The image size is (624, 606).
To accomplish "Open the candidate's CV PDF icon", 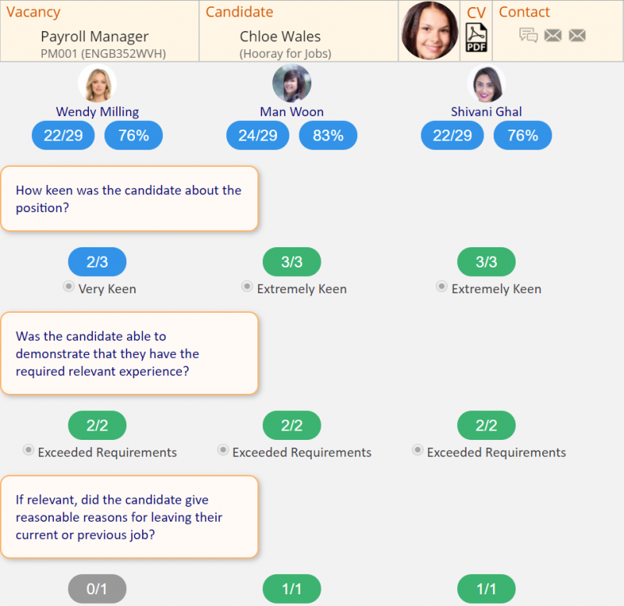I will (476, 37).
